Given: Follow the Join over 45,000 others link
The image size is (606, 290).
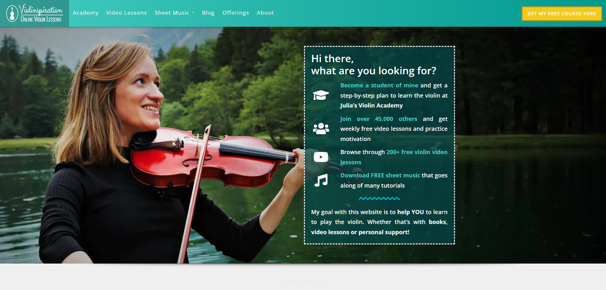Looking at the screenshot, I should [x=379, y=119].
